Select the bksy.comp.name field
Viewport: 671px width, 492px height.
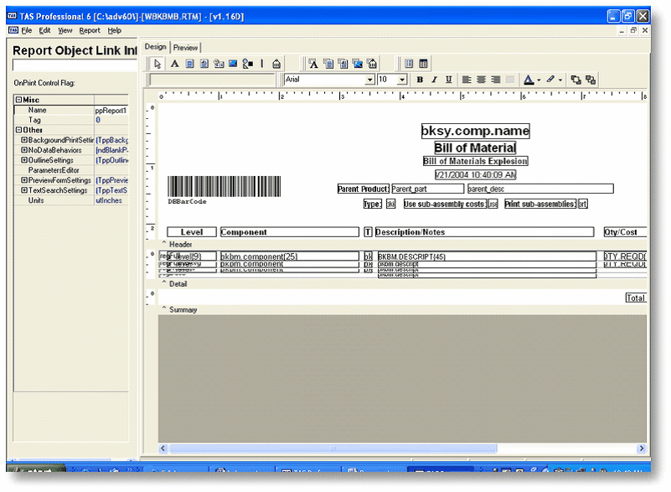click(x=475, y=131)
